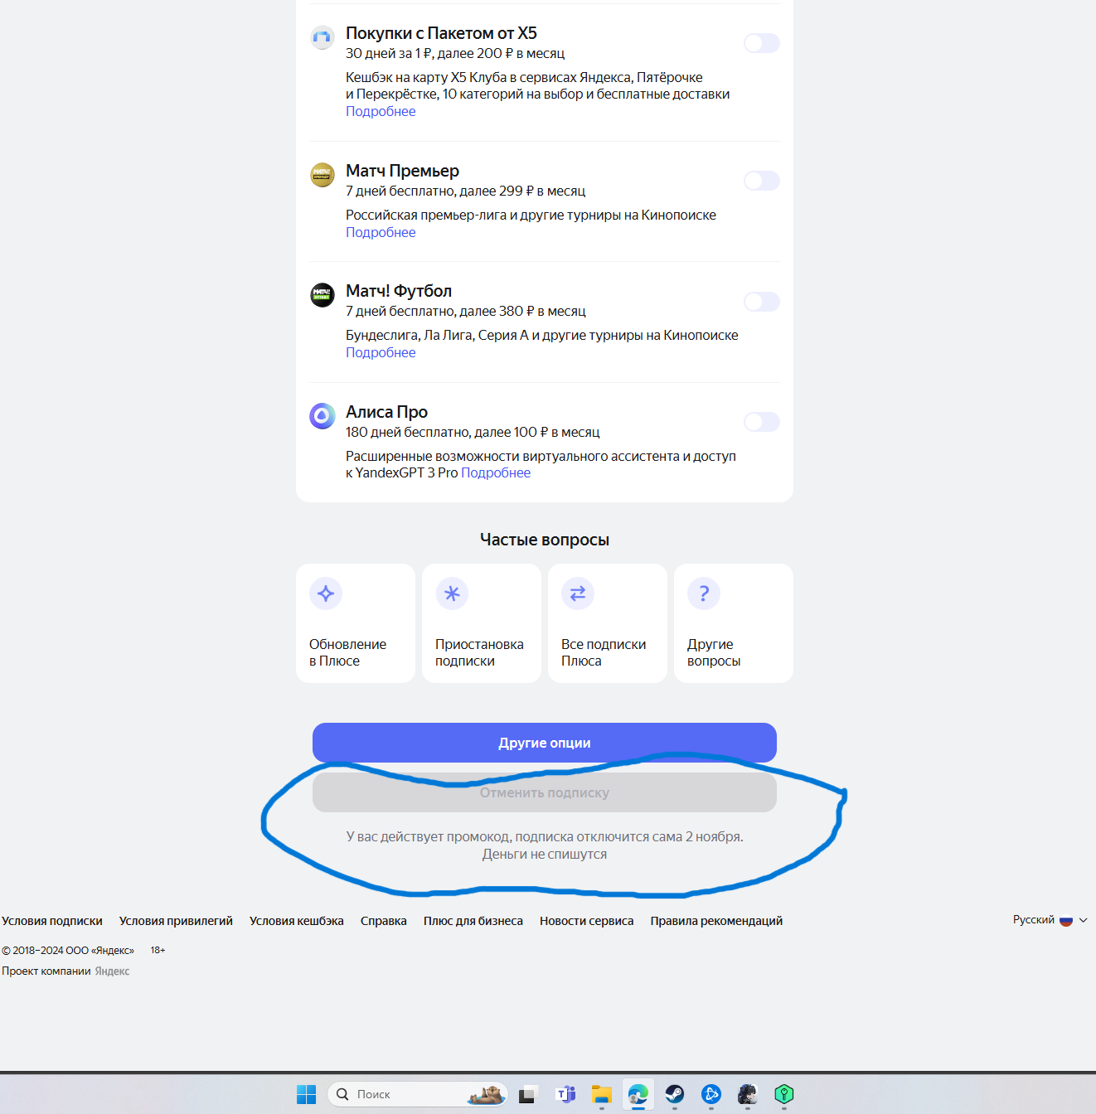Expand the Русский language dropdown
This screenshot has width=1096, height=1114.
tap(1050, 920)
